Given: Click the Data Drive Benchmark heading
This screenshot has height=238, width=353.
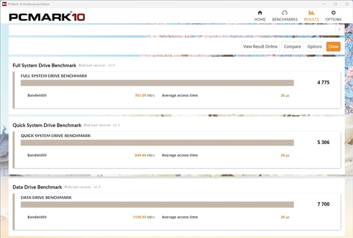Looking at the screenshot, I should click(37, 187).
